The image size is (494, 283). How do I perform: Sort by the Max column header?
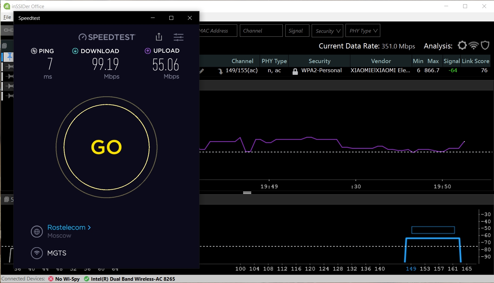(x=433, y=61)
